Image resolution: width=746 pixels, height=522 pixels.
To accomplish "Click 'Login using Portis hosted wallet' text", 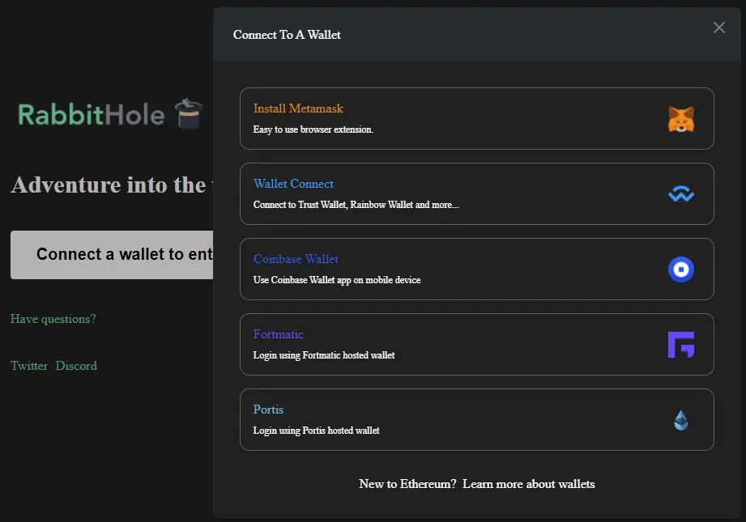I will (316, 431).
